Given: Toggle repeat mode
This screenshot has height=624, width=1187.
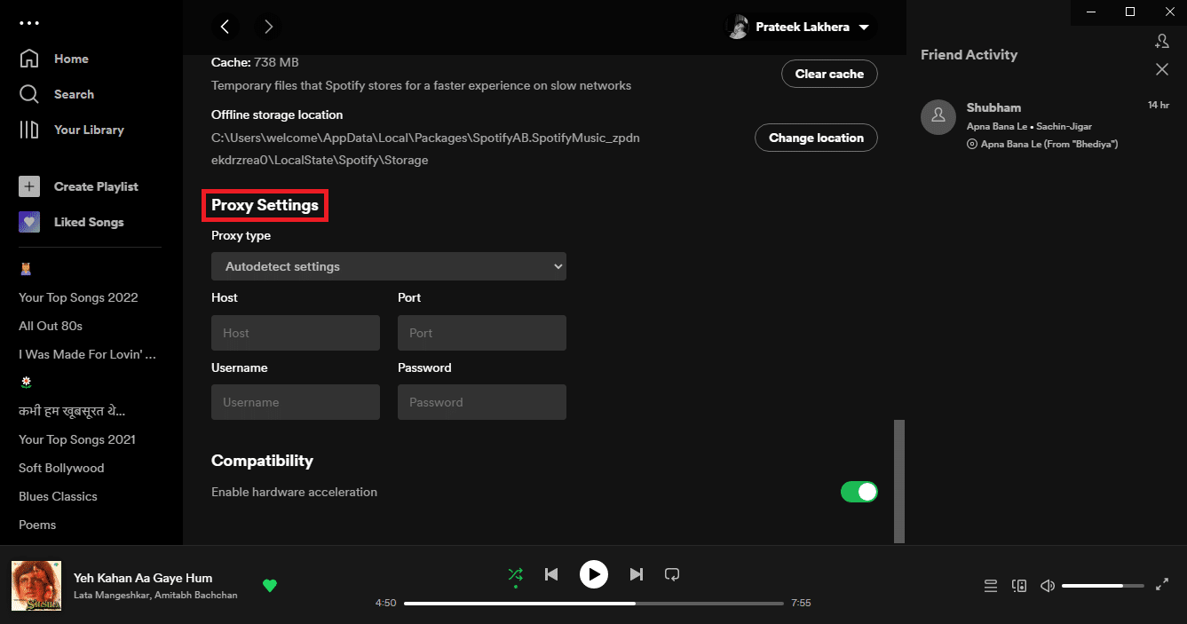Looking at the screenshot, I should coord(672,574).
